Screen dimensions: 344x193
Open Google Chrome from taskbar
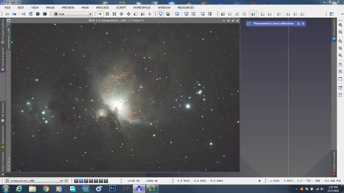pos(46,189)
